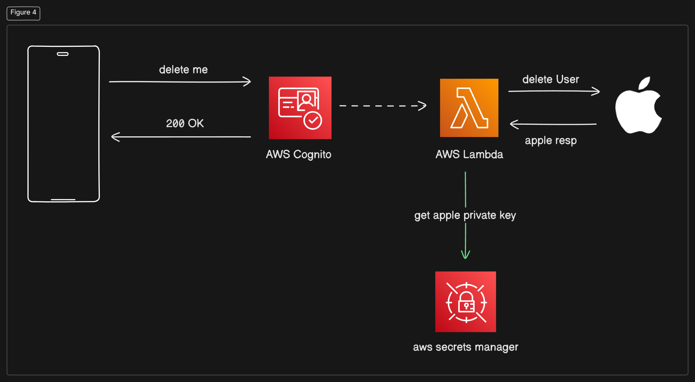Click the 'AWS Lambda' caption

pyautogui.click(x=469, y=154)
